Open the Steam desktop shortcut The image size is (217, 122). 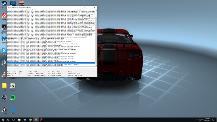(4, 3)
